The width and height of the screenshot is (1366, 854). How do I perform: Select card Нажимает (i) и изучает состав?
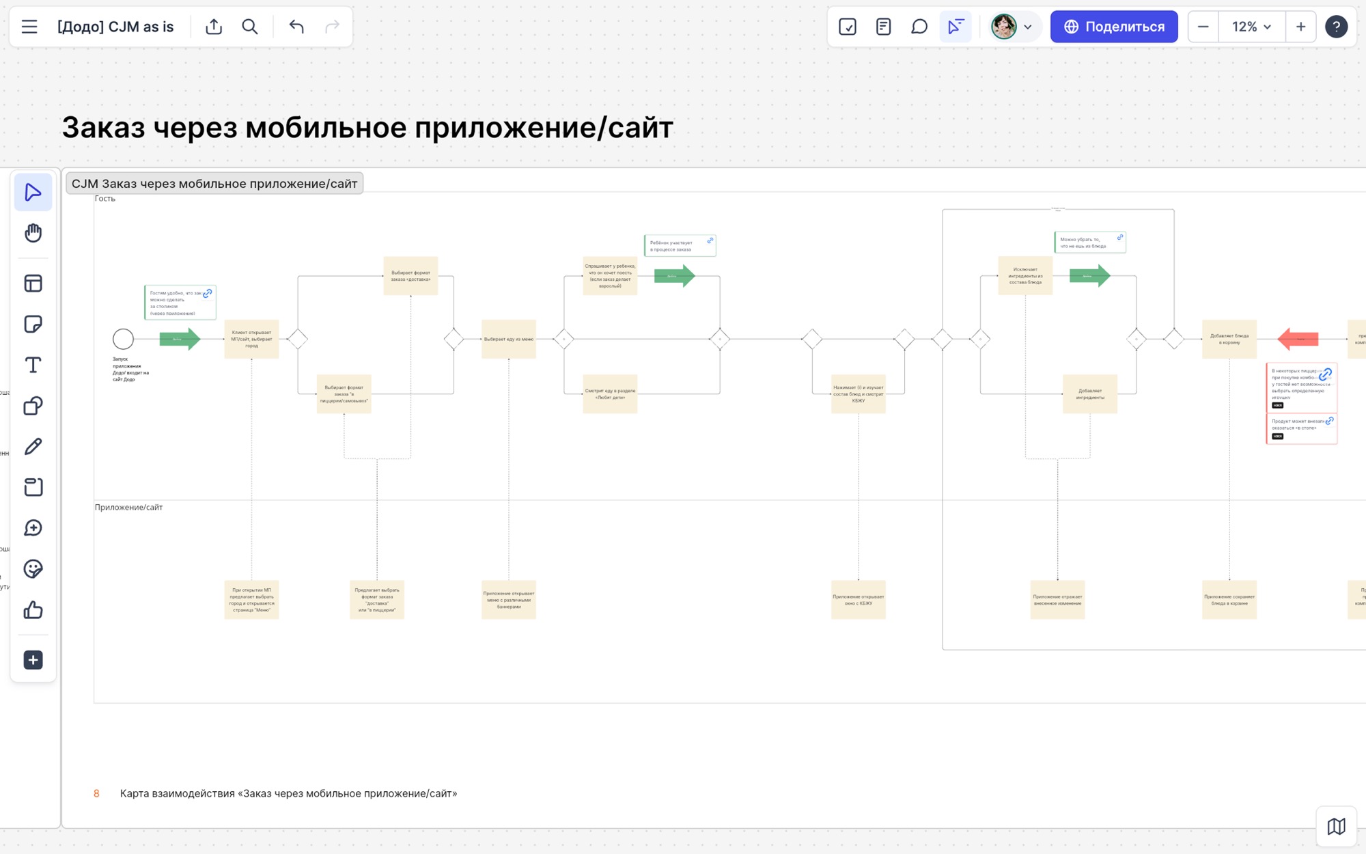859,394
